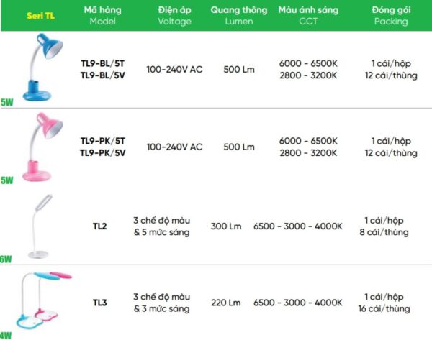Select the Seri TL header label
Screen dimensions: 432x340
click(x=40, y=16)
